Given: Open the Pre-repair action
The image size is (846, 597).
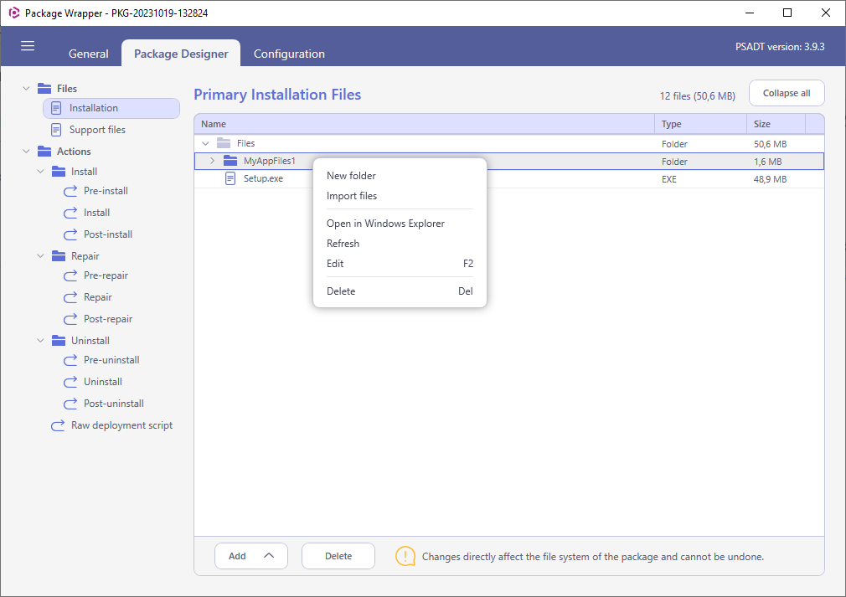Looking at the screenshot, I should (x=106, y=275).
